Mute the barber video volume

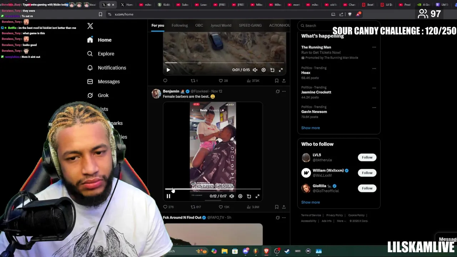[232, 196]
